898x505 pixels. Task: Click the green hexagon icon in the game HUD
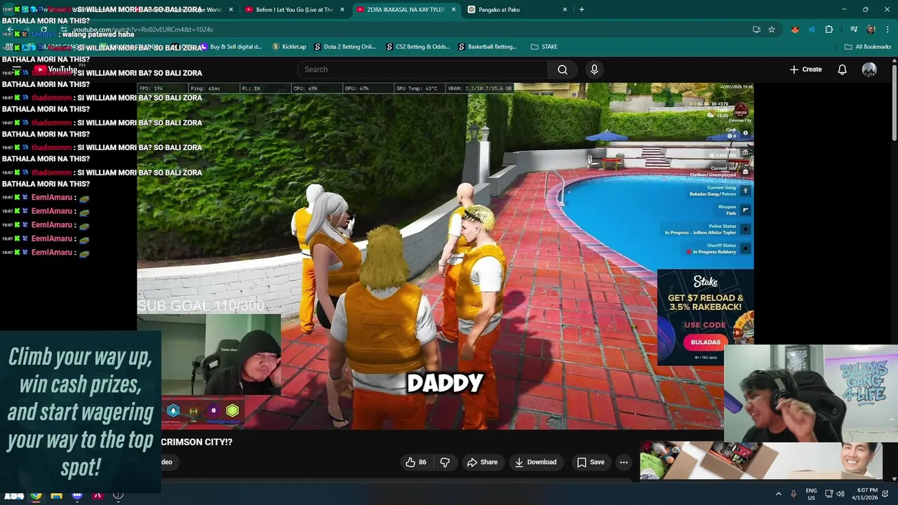232,411
